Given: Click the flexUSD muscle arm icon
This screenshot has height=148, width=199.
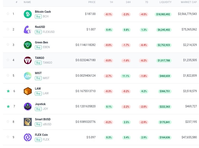Looking at the screenshot, I should pos(28,30).
